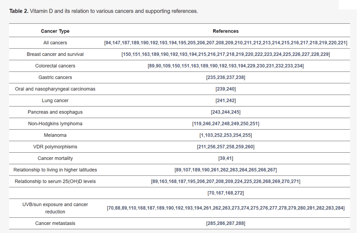Select the Melanoma cancer type cell
This screenshot has height=233, width=357.
click(55, 135)
